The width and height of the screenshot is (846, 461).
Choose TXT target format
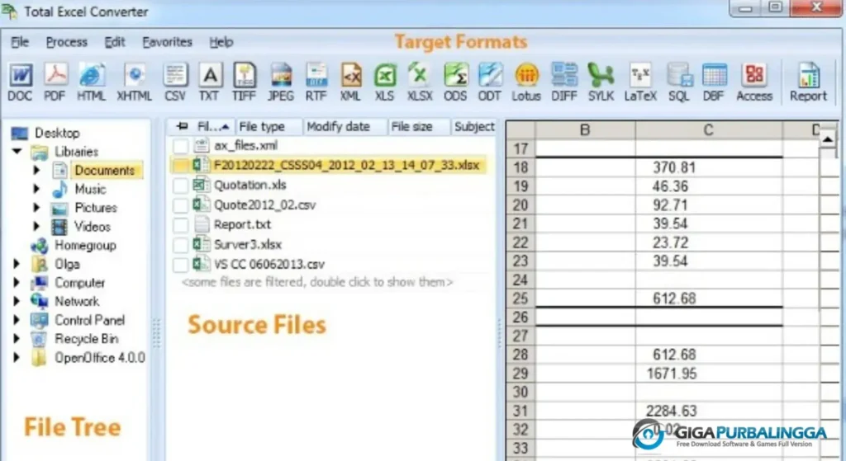(x=209, y=82)
